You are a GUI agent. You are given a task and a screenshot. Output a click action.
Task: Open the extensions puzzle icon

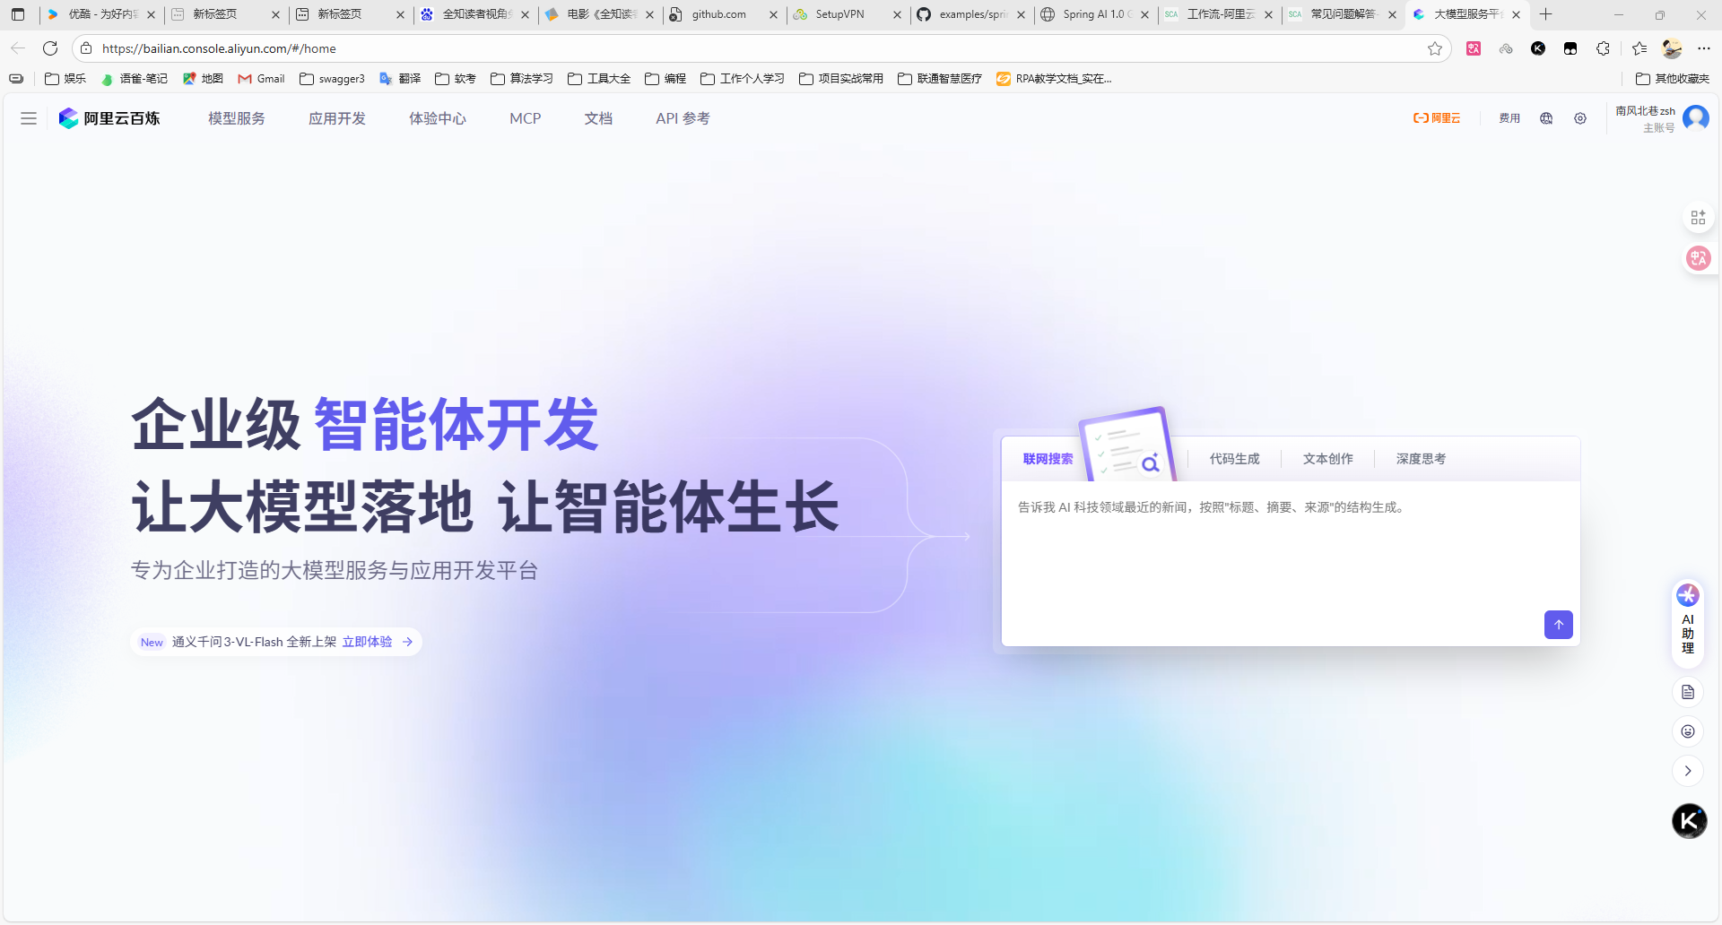(x=1603, y=48)
